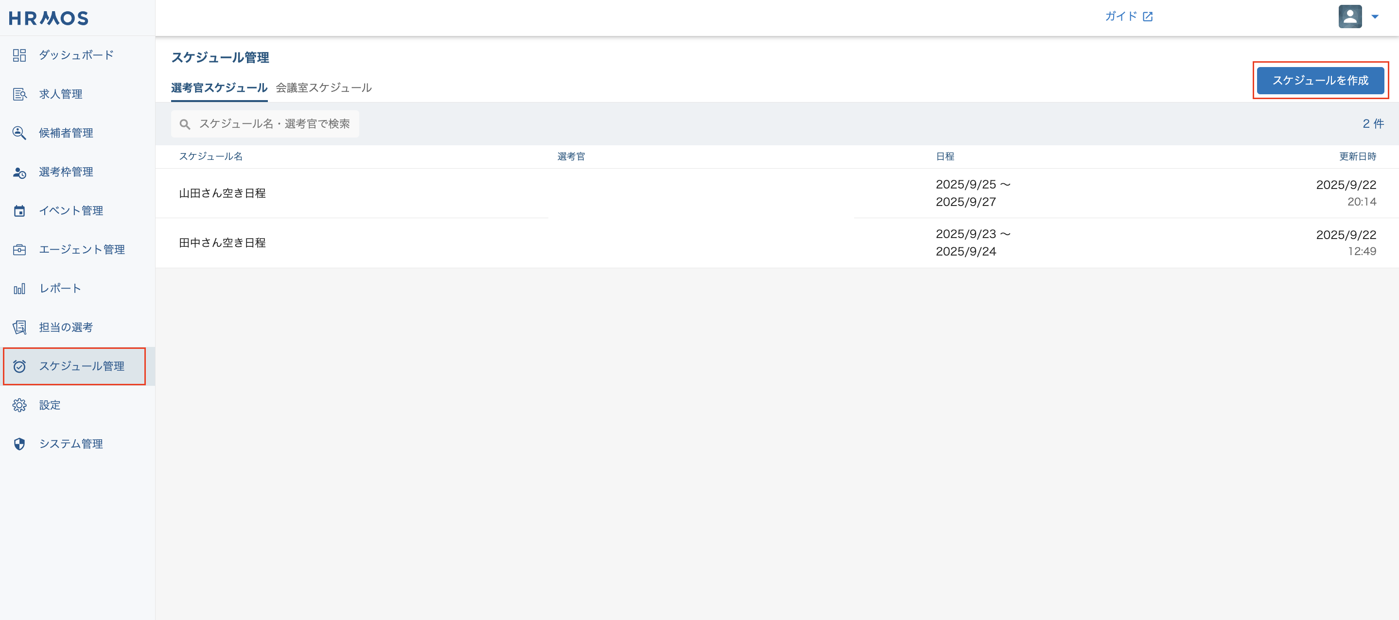
Task: Click the 担当の選考 document icon
Action: (19, 327)
